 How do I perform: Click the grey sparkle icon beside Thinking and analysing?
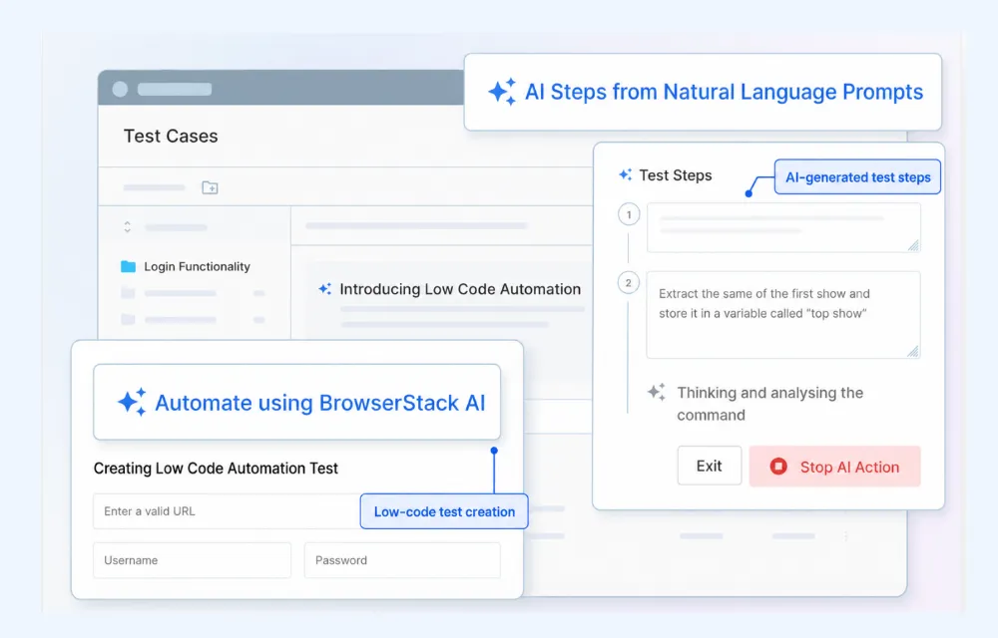coord(657,392)
